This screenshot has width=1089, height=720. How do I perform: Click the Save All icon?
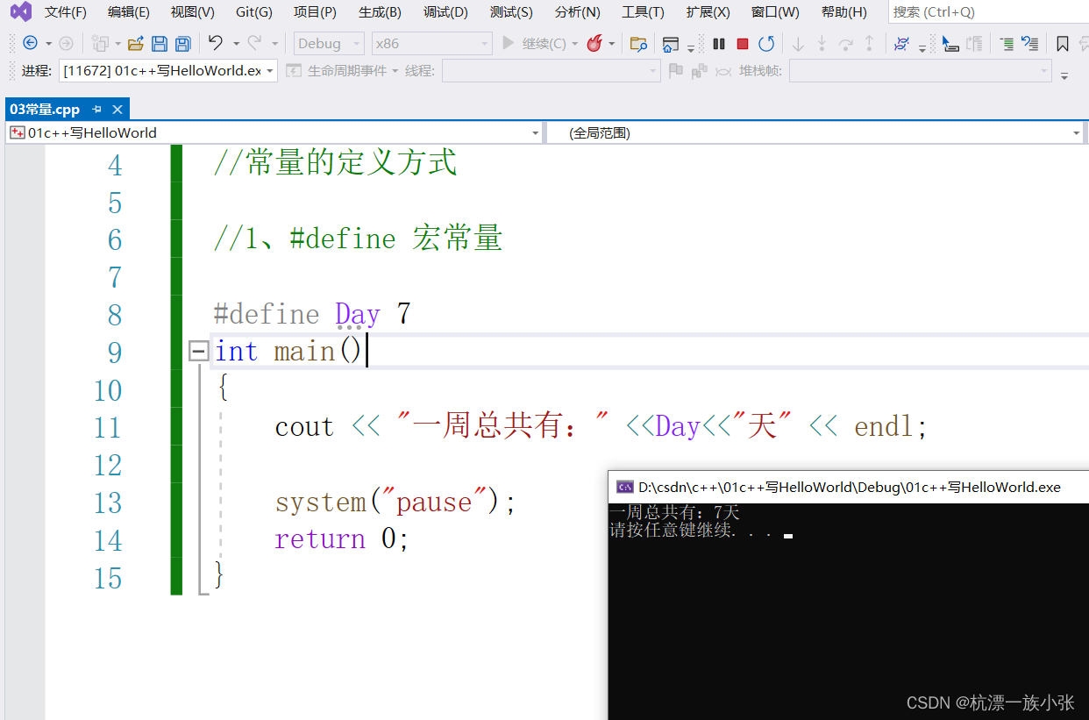point(182,43)
